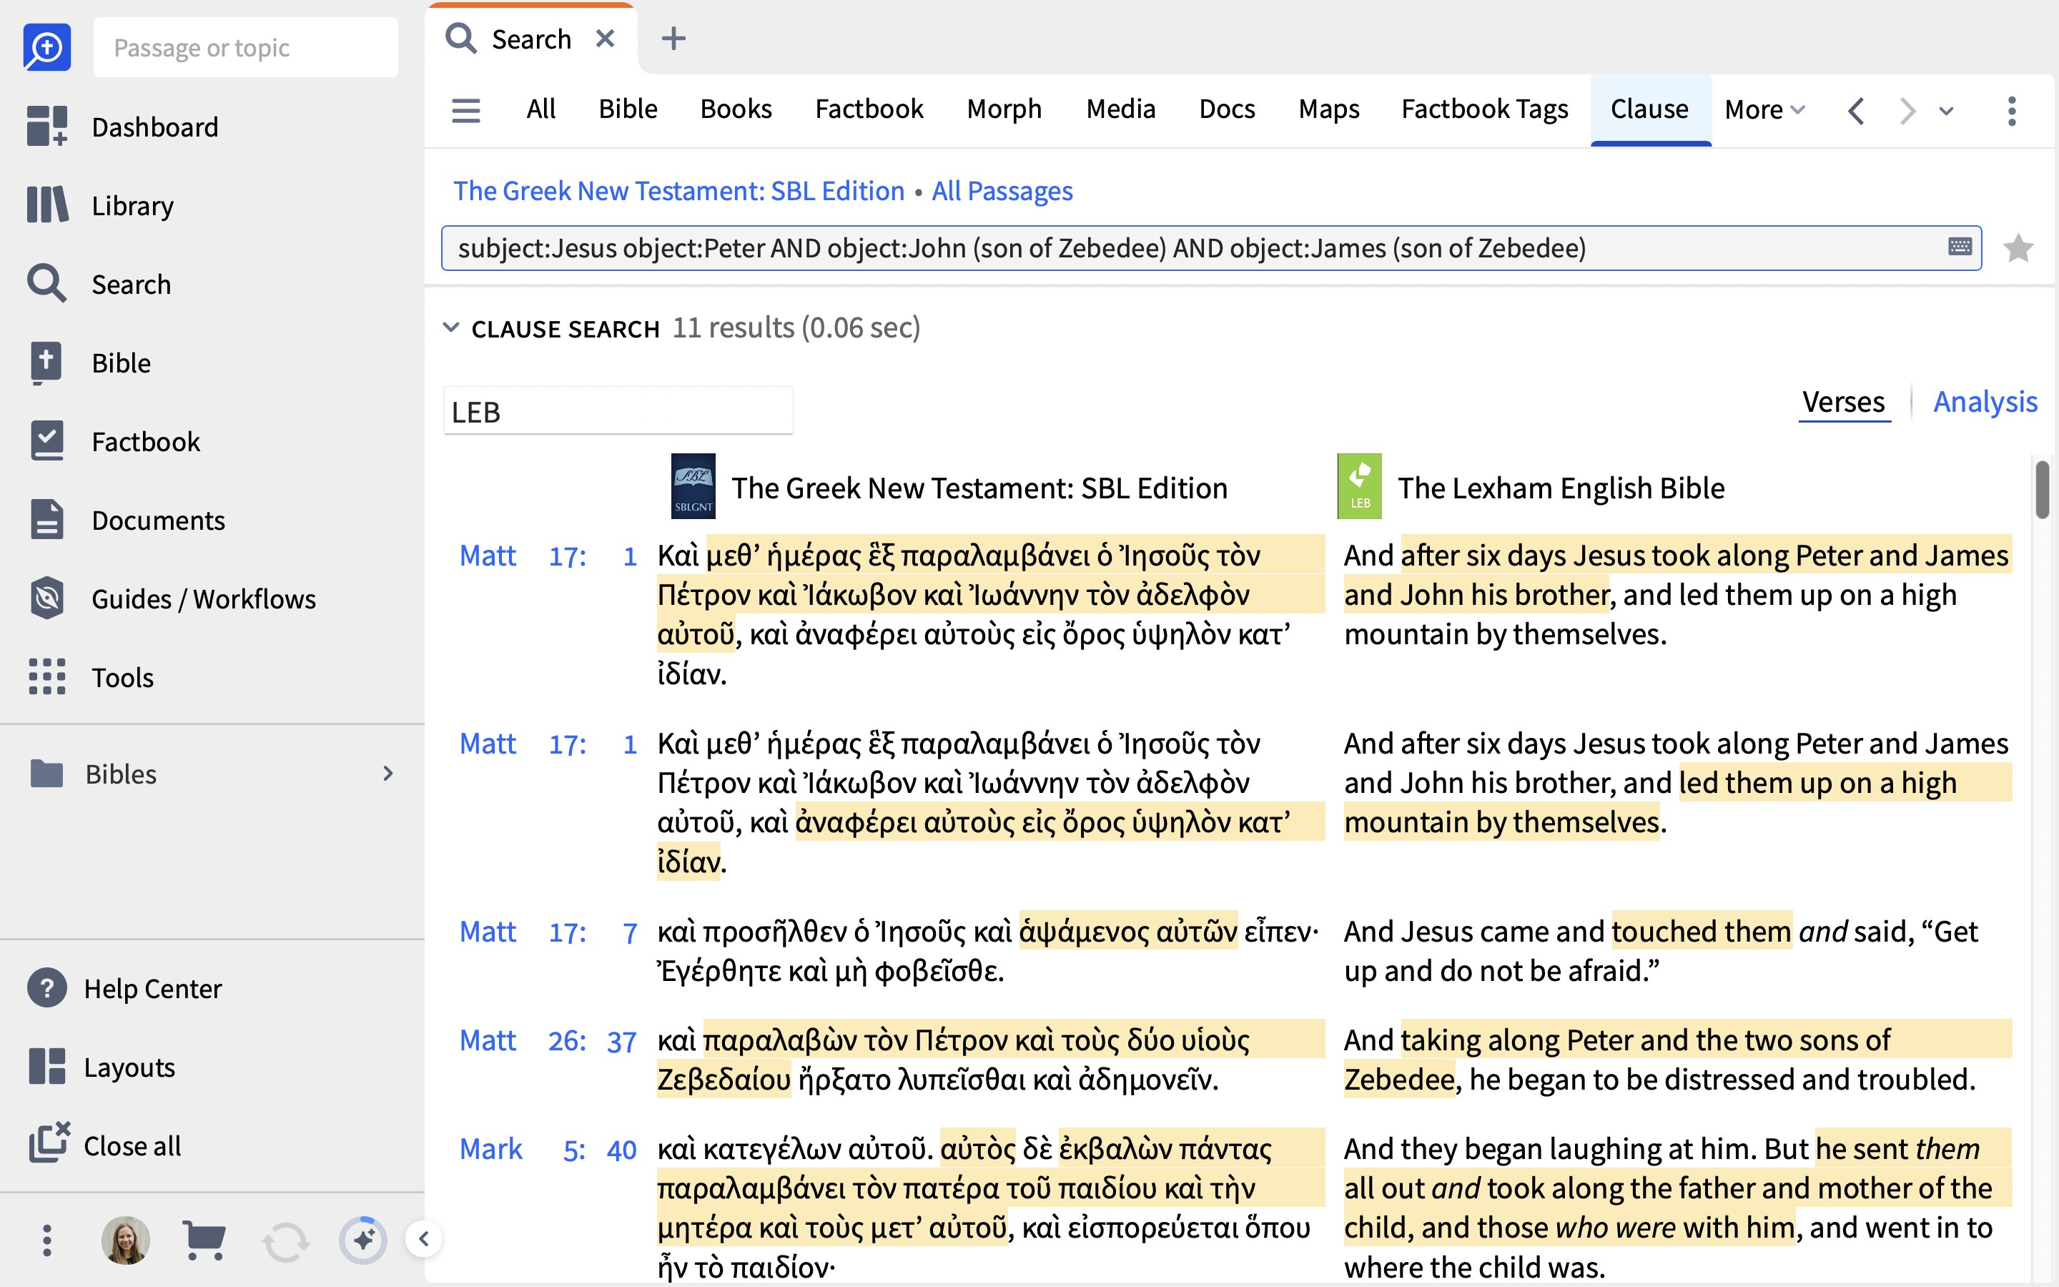Switch to the Bible search tab
Viewport: 2059px width, 1287px height.
coord(628,109)
